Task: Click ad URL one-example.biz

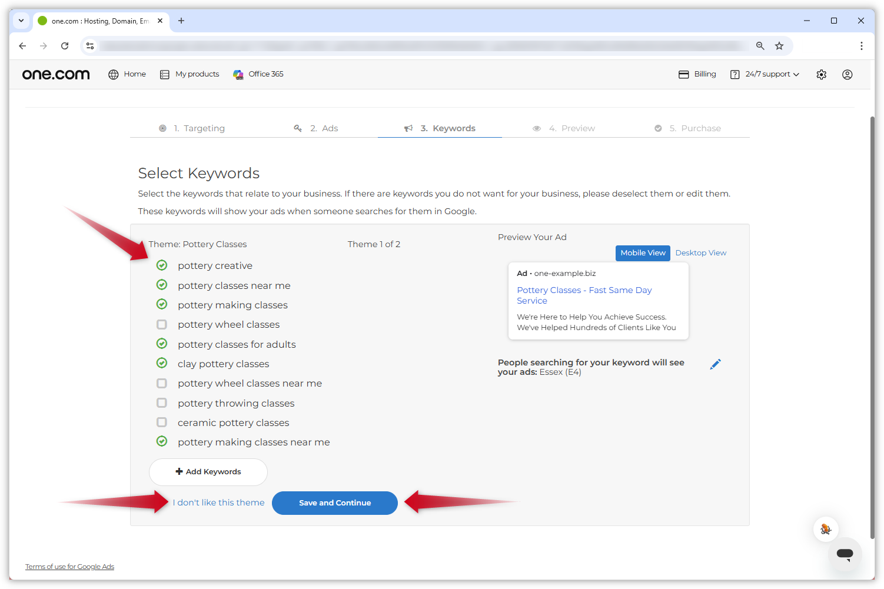Action: [x=565, y=274]
